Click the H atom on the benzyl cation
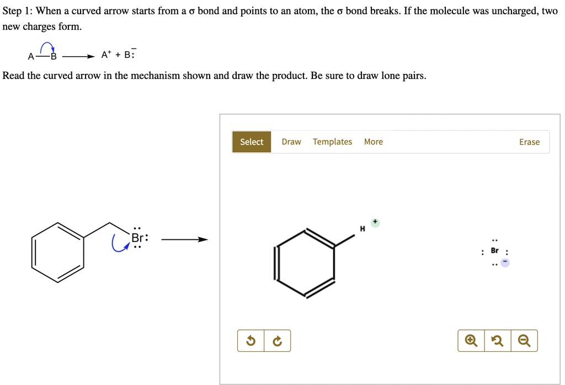This screenshot has width=565, height=385. point(362,227)
